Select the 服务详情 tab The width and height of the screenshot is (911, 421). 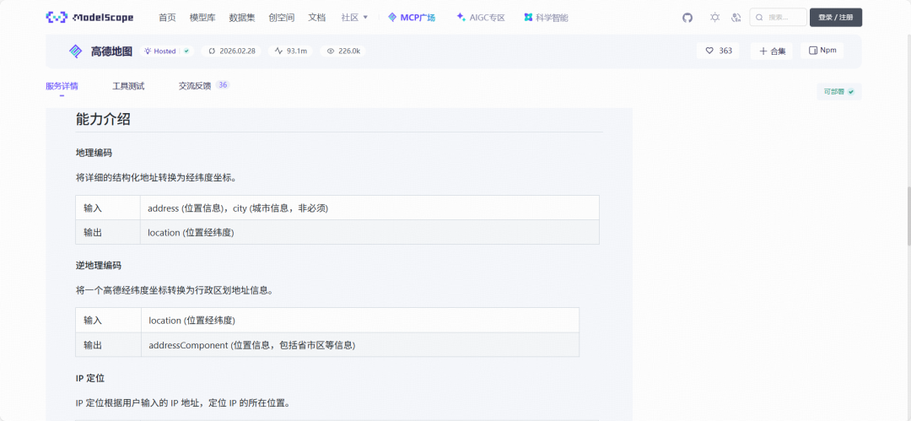[x=62, y=86]
